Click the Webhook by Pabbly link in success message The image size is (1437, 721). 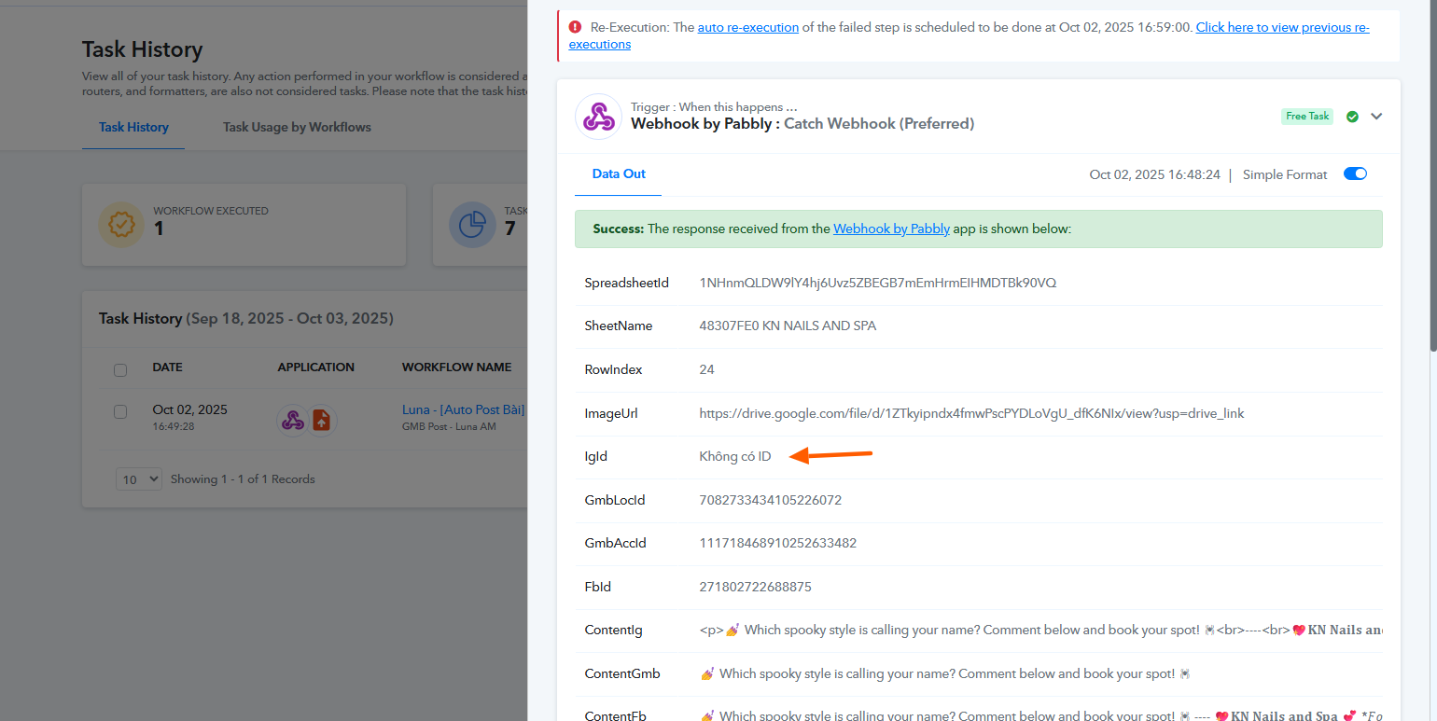pyautogui.click(x=891, y=229)
